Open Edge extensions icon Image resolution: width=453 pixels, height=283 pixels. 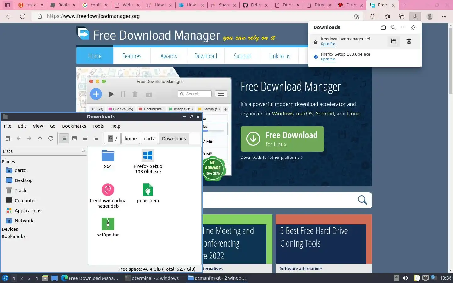pos(372,16)
